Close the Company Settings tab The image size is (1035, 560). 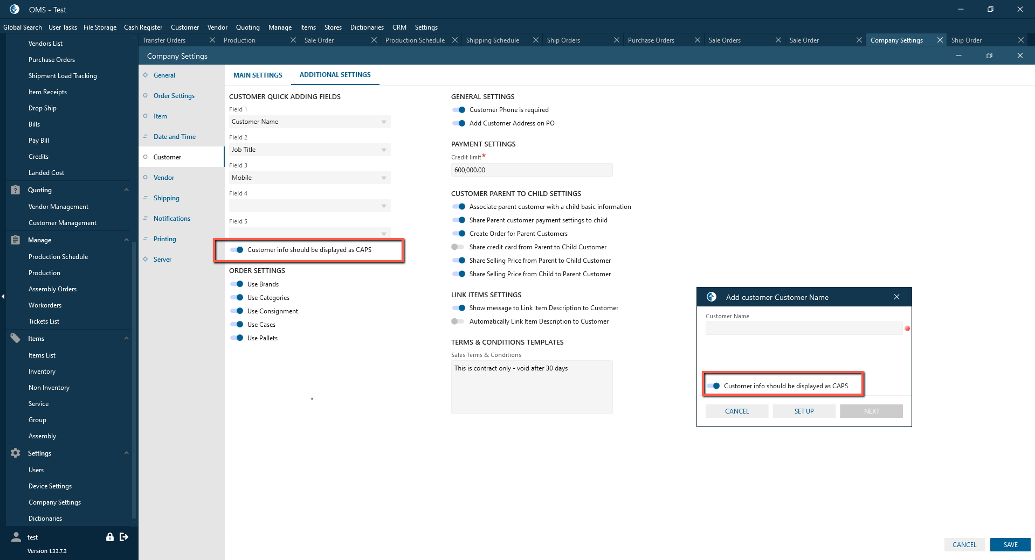tap(940, 40)
